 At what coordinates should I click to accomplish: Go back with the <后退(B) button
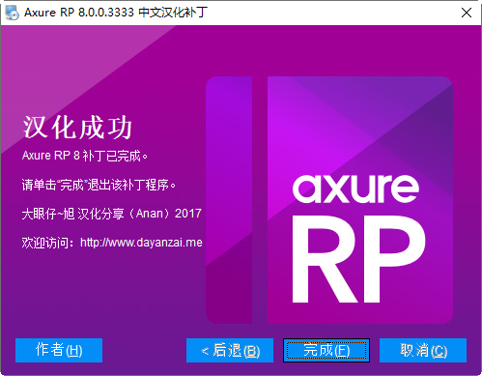(x=230, y=350)
